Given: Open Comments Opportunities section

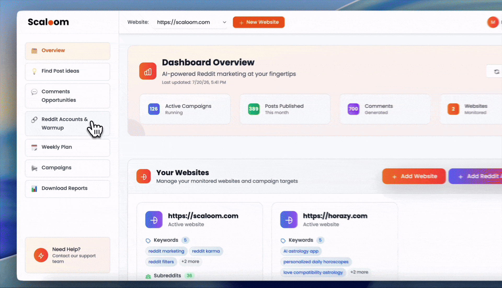Looking at the screenshot, I should coord(67,96).
